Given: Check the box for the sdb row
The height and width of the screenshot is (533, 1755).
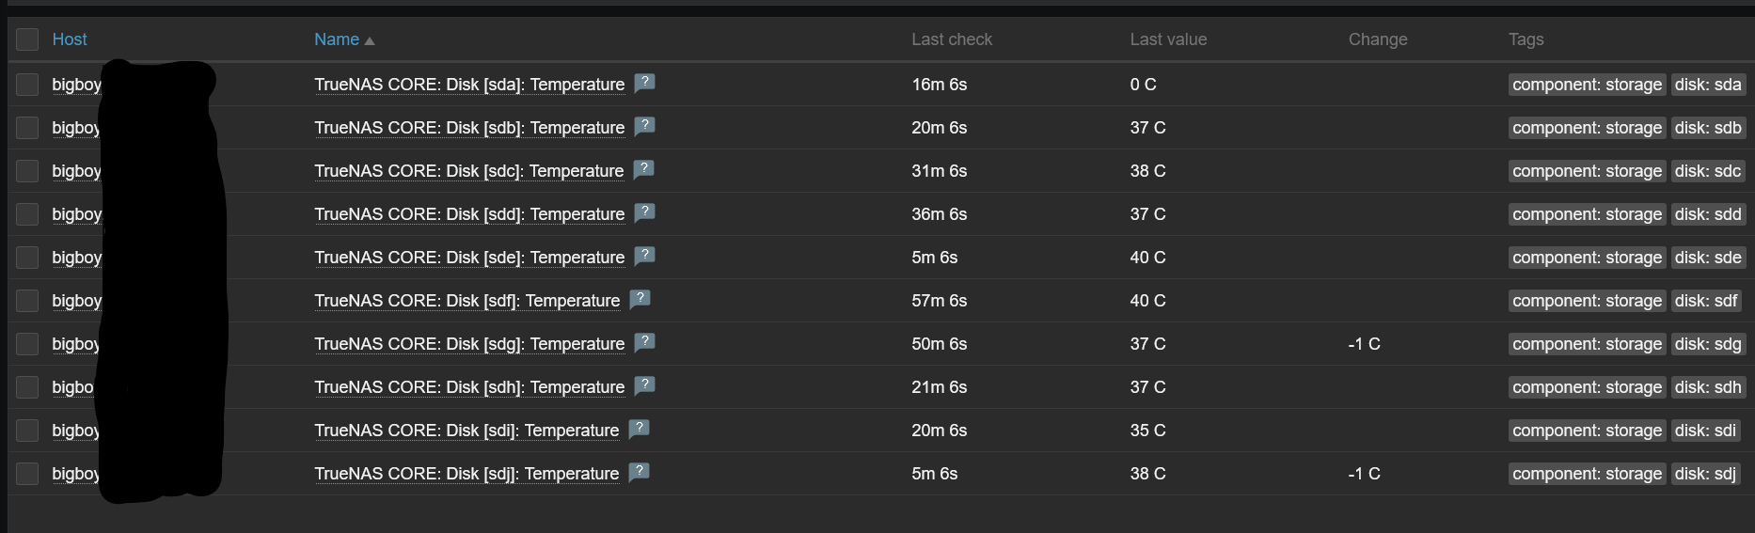Looking at the screenshot, I should tap(27, 128).
